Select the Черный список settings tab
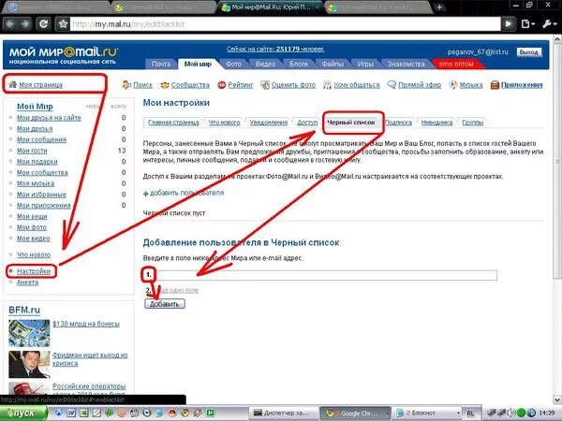Screen dimensions: 562x421 pos(351,123)
